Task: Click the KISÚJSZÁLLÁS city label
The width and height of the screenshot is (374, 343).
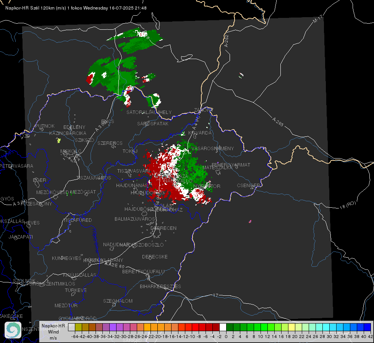Action: click(x=79, y=275)
